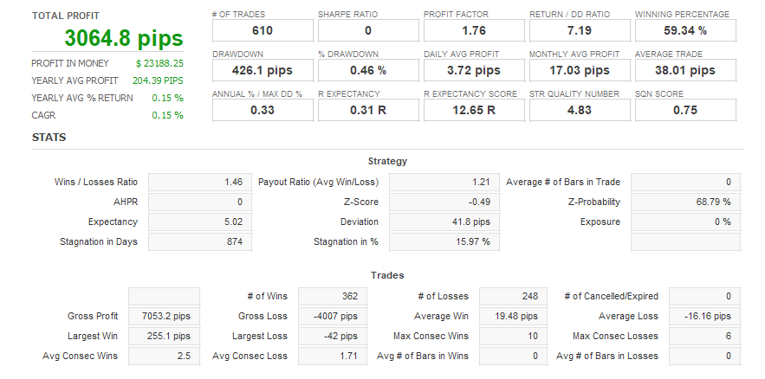Click the Drawdown 426.1 pips box
Viewport: 765px width, 379px height.
click(x=263, y=70)
